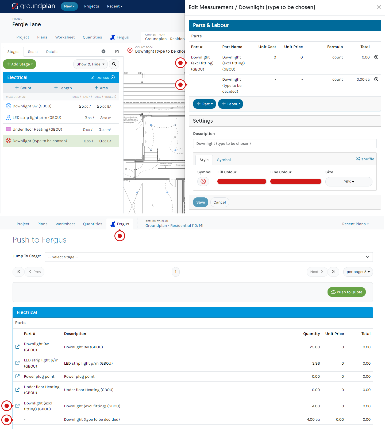
Task: Open Downlight (excl fitting) external link icon
Action: click(x=18, y=406)
